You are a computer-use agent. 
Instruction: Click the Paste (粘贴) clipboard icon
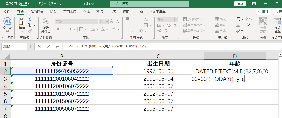coord(22,21)
